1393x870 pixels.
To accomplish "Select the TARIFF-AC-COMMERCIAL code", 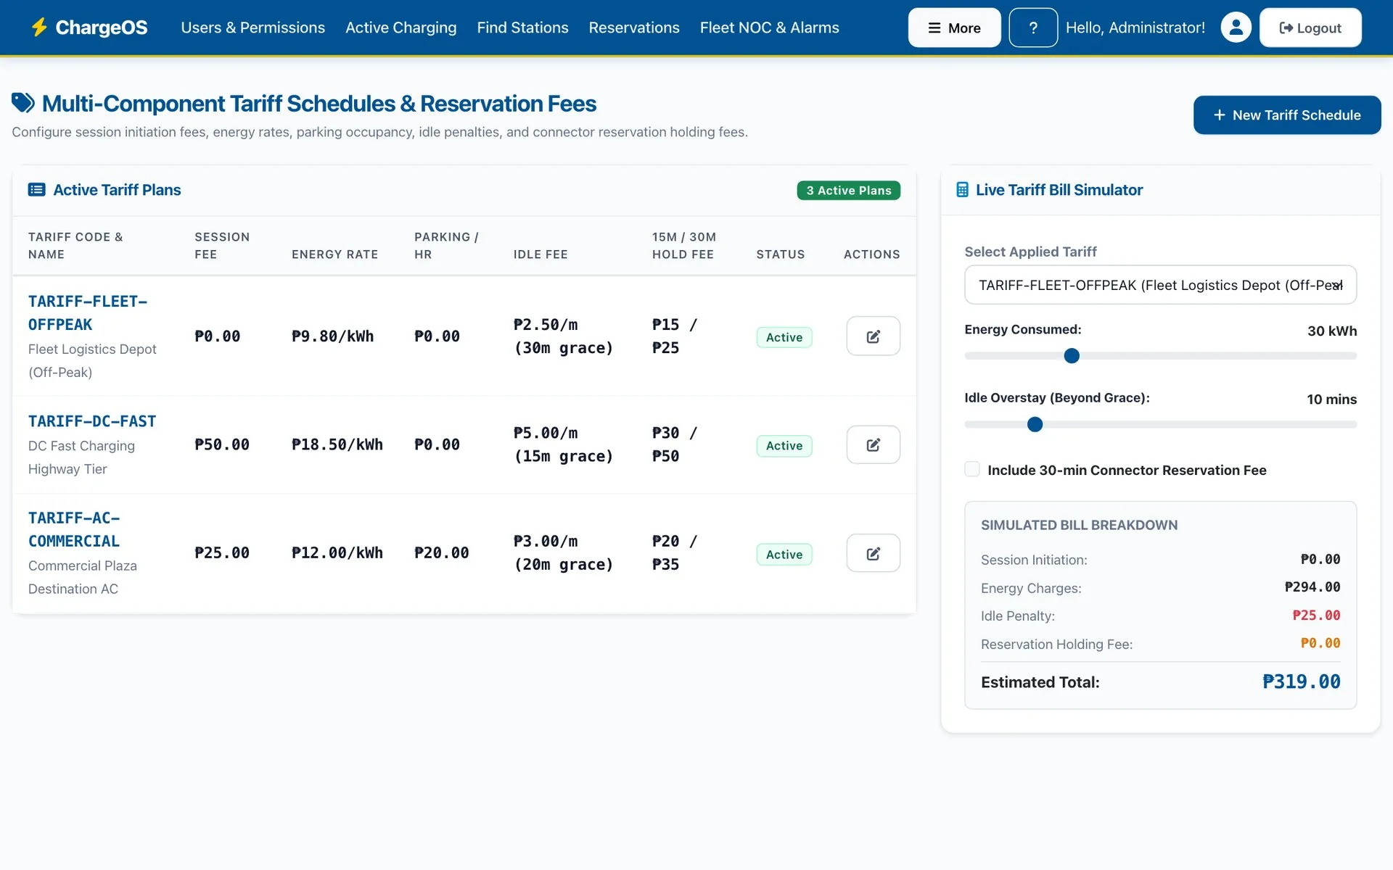I will tap(74, 529).
